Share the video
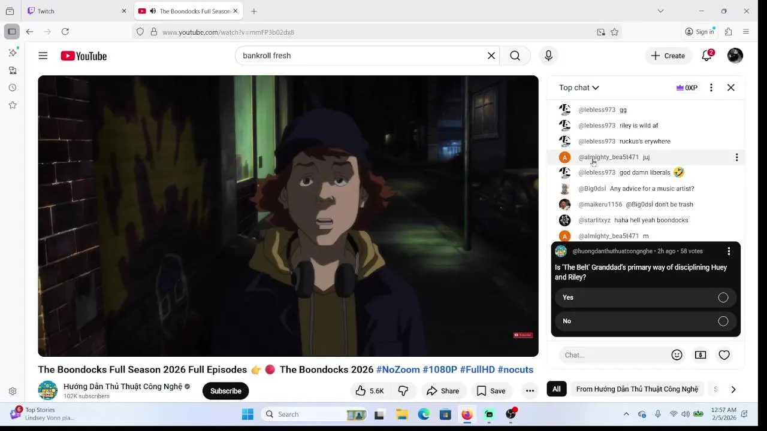The height and width of the screenshot is (431, 767). [443, 391]
